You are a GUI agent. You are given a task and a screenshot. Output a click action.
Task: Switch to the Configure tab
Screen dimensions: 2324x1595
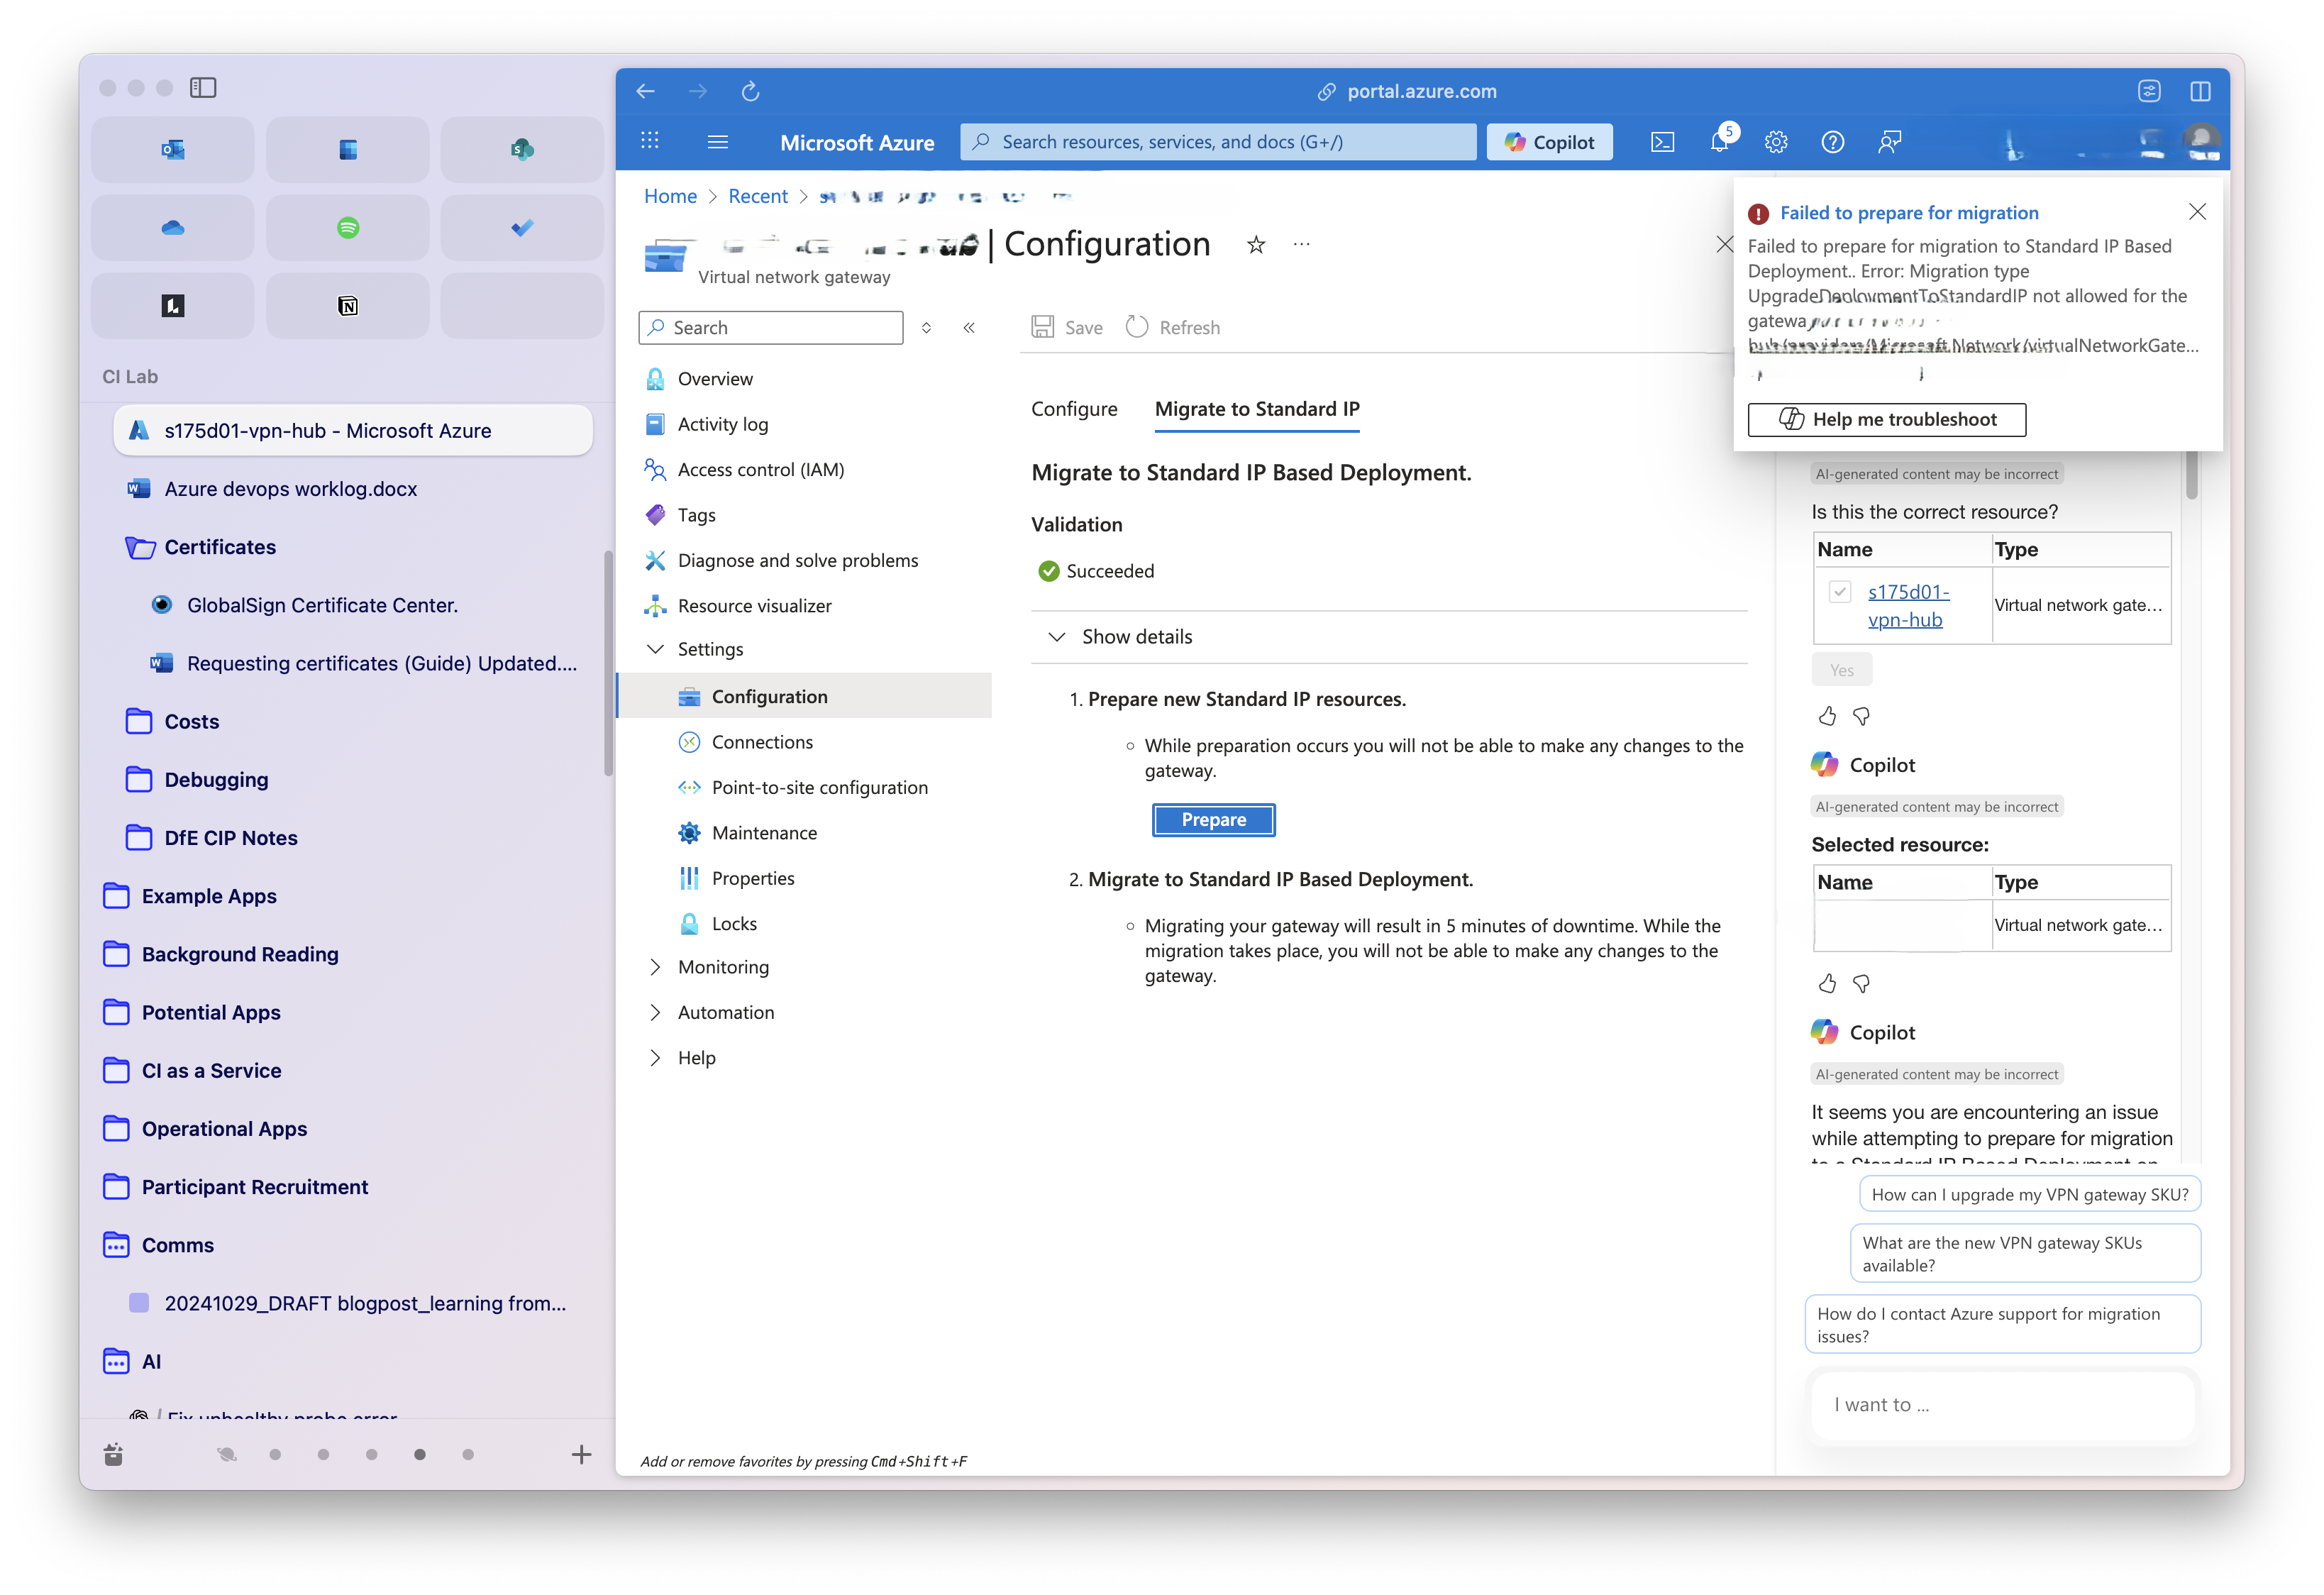[x=1074, y=409]
